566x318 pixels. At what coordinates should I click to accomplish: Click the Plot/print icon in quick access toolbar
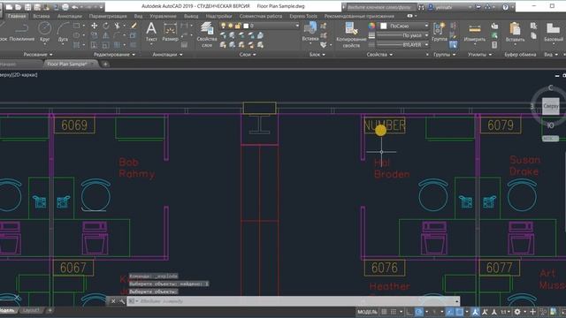click(65, 7)
